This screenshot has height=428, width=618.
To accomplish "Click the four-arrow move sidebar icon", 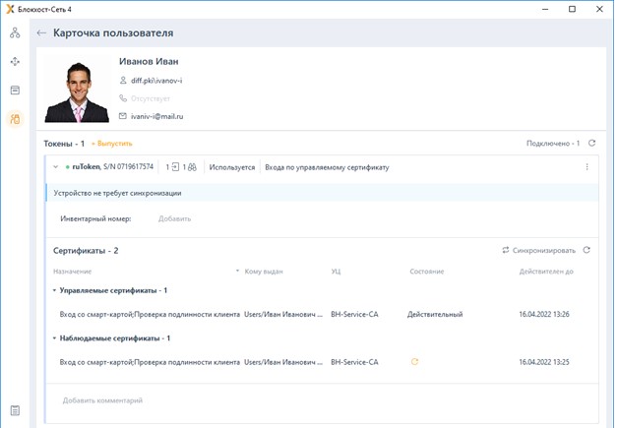I will 15,61.
